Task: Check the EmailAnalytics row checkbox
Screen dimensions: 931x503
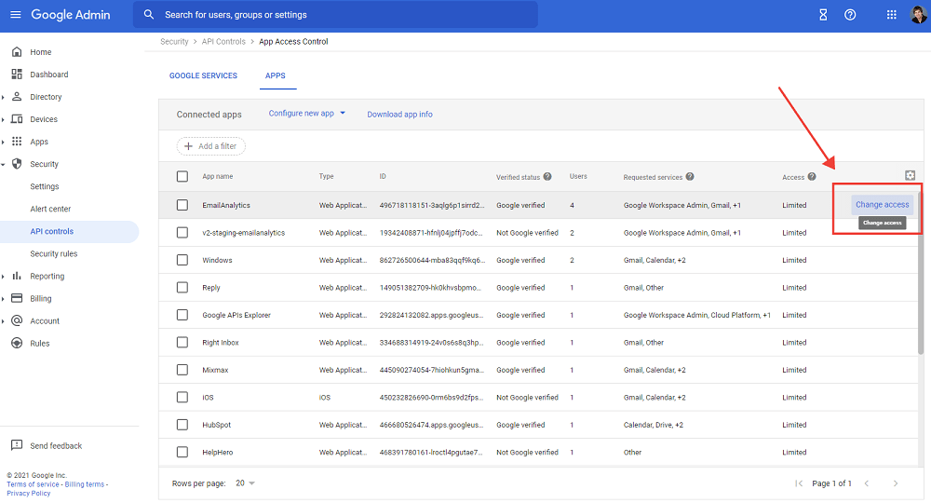Action: 182,205
